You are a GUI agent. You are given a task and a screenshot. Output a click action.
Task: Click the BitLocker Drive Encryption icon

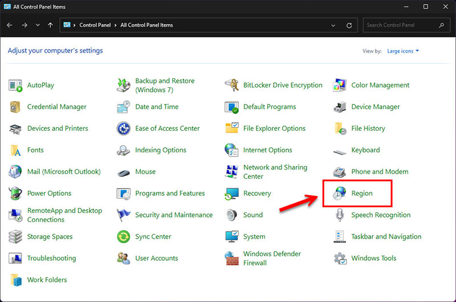(x=231, y=85)
